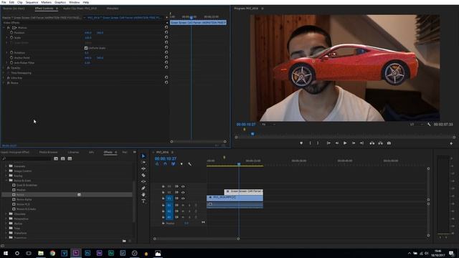
Task: Select the Noise HLS effect
Action: [23, 204]
